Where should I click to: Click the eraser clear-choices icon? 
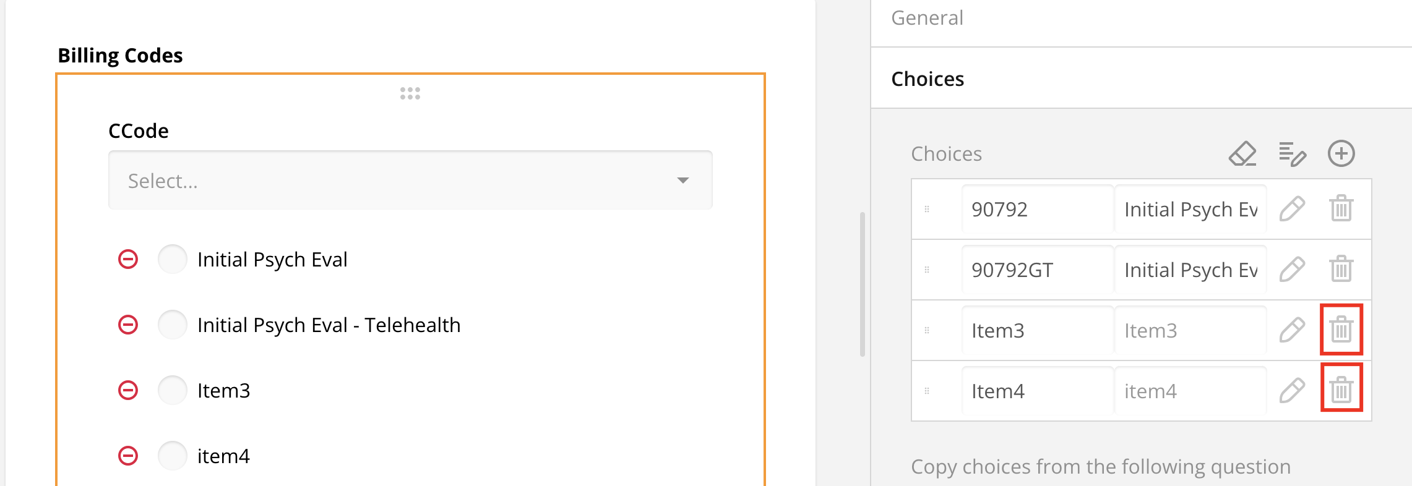tap(1242, 154)
